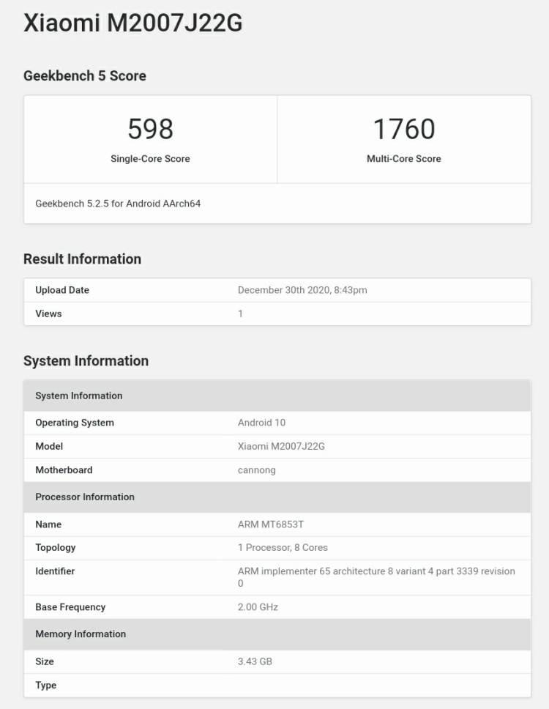
Task: Click the Views row label
Action: 48,313
